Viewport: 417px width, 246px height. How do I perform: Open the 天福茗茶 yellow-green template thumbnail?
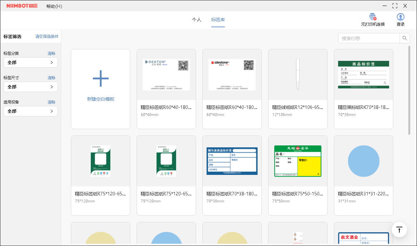[298, 161]
